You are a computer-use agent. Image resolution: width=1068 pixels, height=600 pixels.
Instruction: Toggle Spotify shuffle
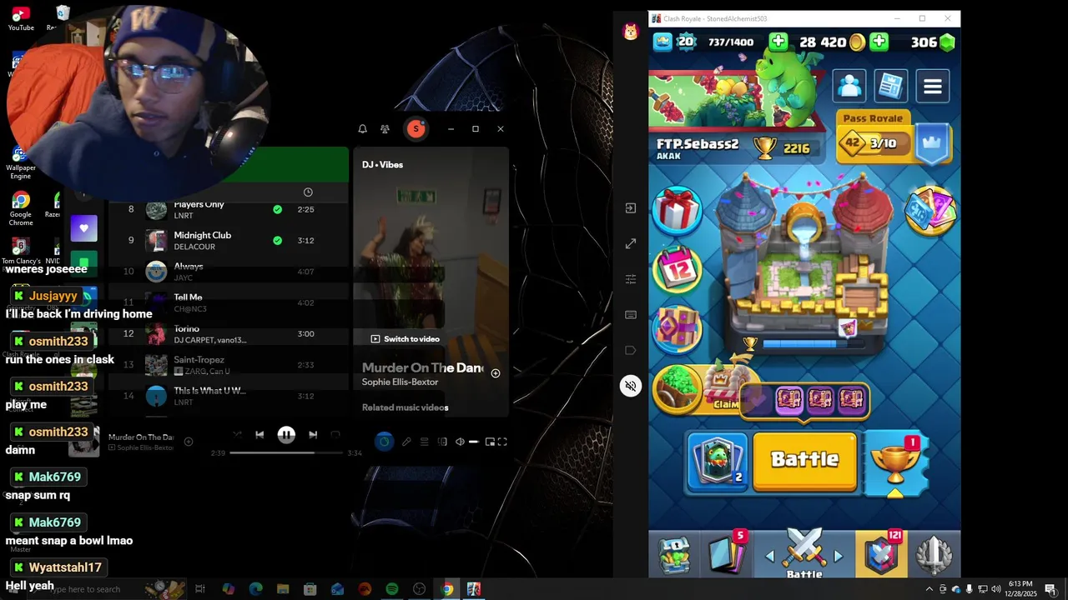[x=237, y=434]
